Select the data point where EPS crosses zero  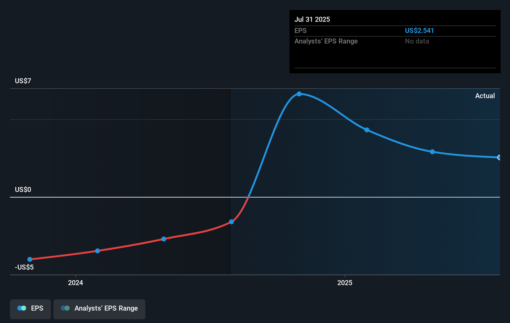[231, 221]
